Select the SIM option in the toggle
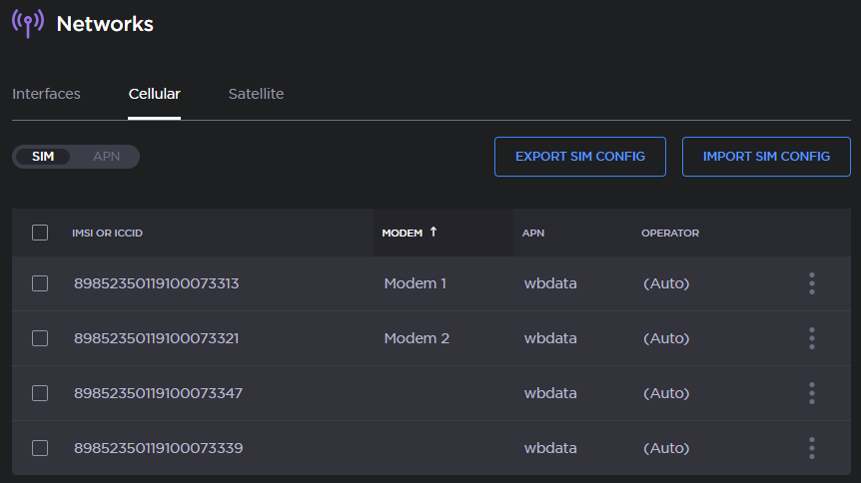The width and height of the screenshot is (861, 483). point(43,157)
